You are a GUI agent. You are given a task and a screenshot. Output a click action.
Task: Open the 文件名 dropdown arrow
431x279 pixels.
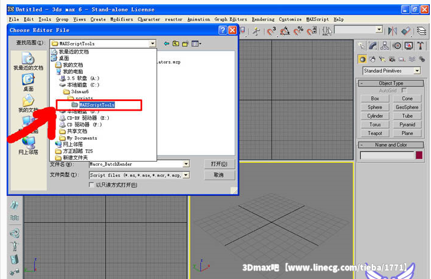coord(186,164)
